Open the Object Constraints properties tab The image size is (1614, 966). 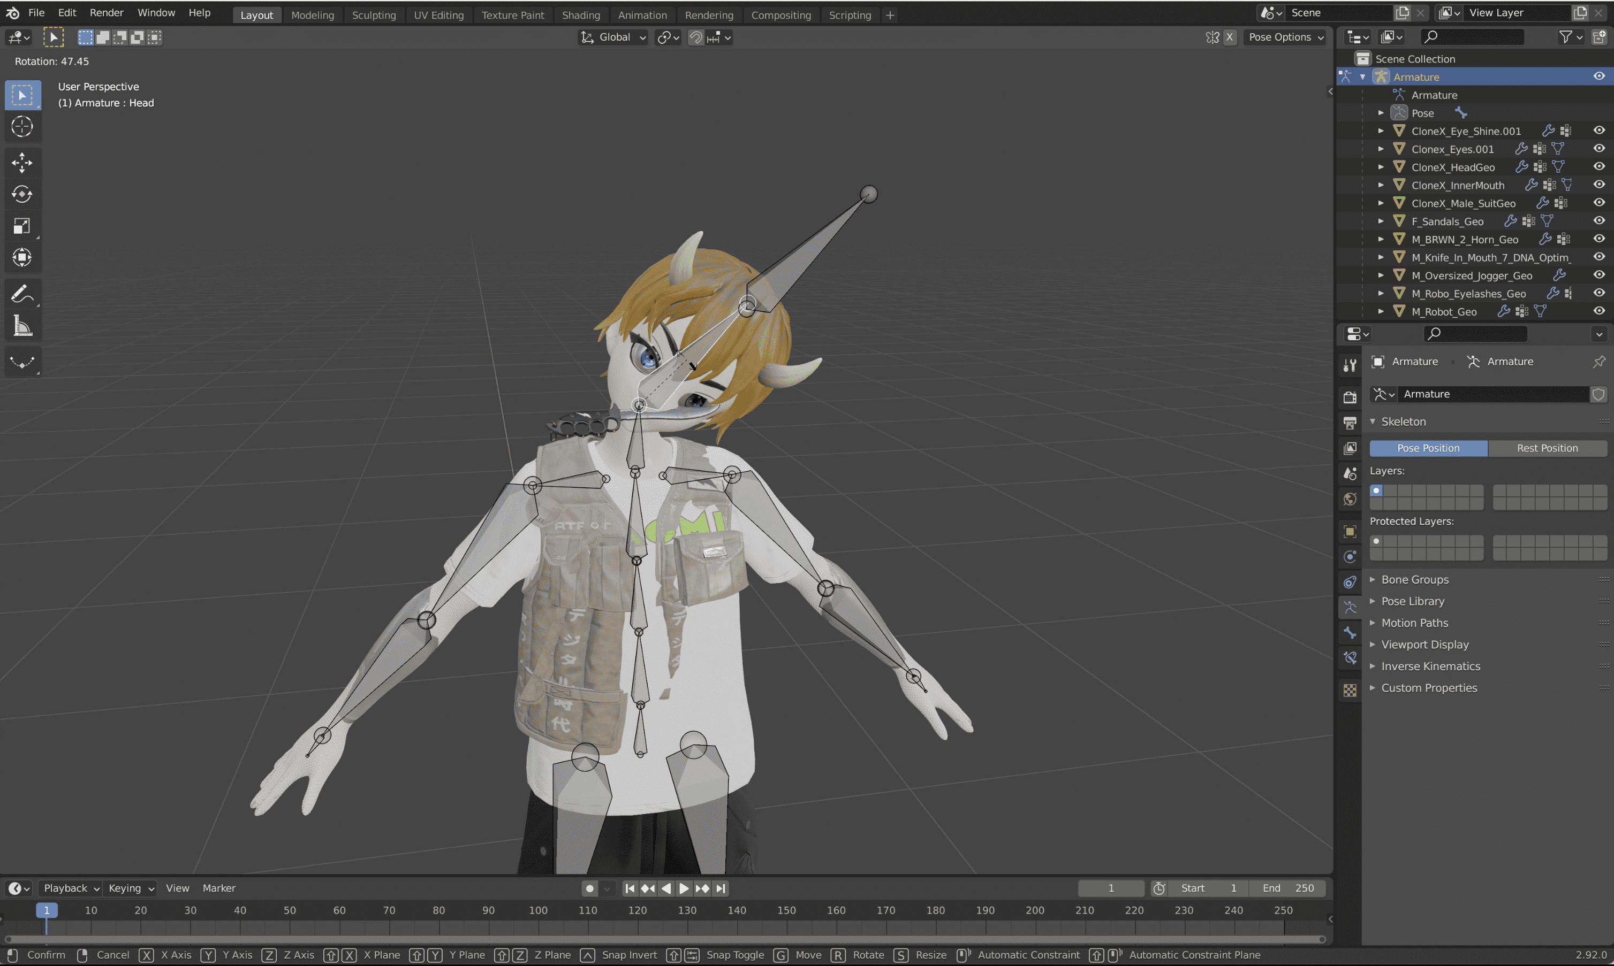[x=1350, y=582]
